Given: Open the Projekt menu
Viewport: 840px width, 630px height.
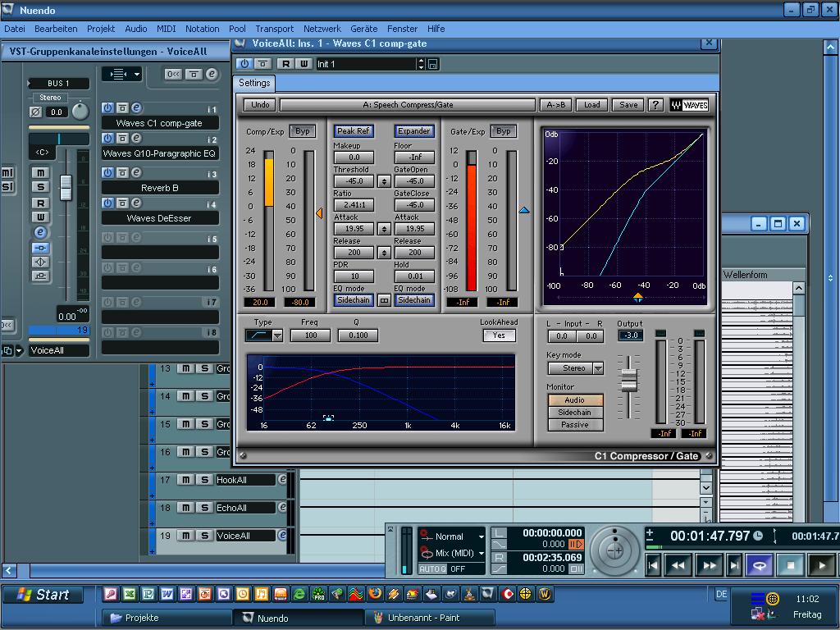Looking at the screenshot, I should tap(101, 29).
